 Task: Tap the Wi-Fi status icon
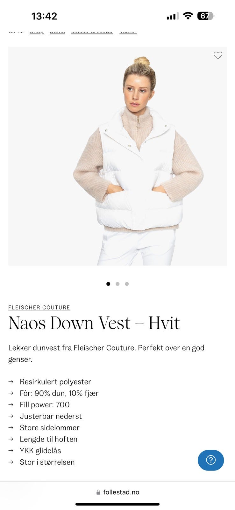(x=188, y=16)
